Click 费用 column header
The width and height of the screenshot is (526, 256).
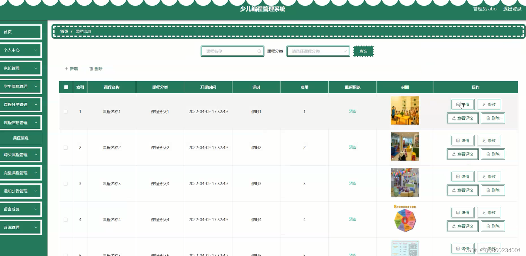304,87
